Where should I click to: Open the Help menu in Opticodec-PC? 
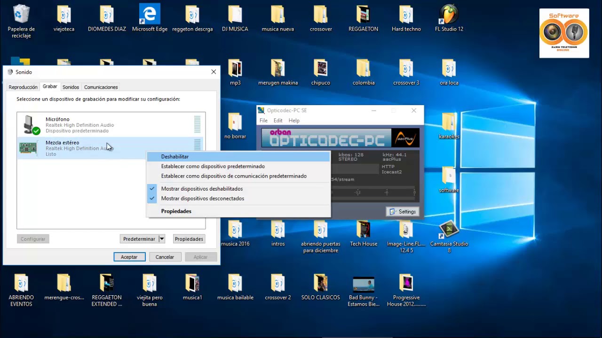point(294,121)
